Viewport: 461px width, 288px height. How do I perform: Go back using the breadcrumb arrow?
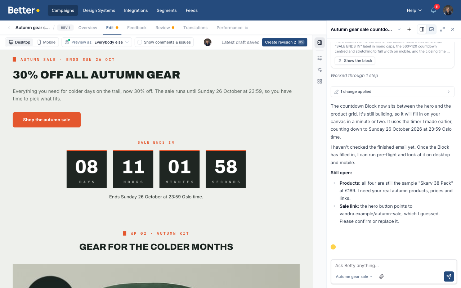coord(9,28)
